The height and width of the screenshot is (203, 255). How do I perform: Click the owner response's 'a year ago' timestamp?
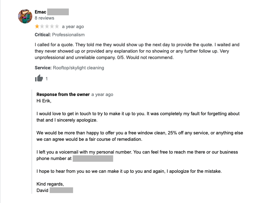[102, 95]
